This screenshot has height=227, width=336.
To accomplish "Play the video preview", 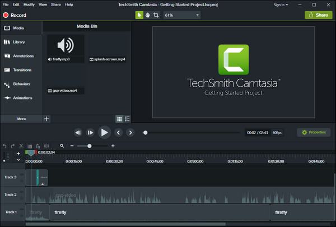I will click(104, 133).
